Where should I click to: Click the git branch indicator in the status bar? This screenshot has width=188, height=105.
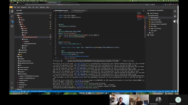14,91
